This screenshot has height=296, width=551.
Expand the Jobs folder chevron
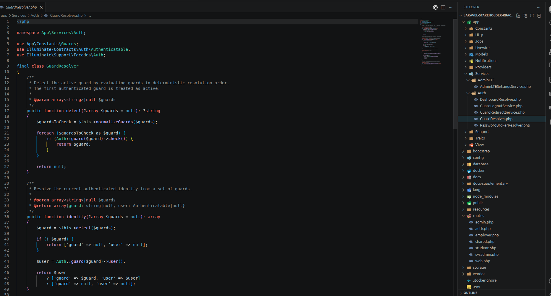pos(466,41)
